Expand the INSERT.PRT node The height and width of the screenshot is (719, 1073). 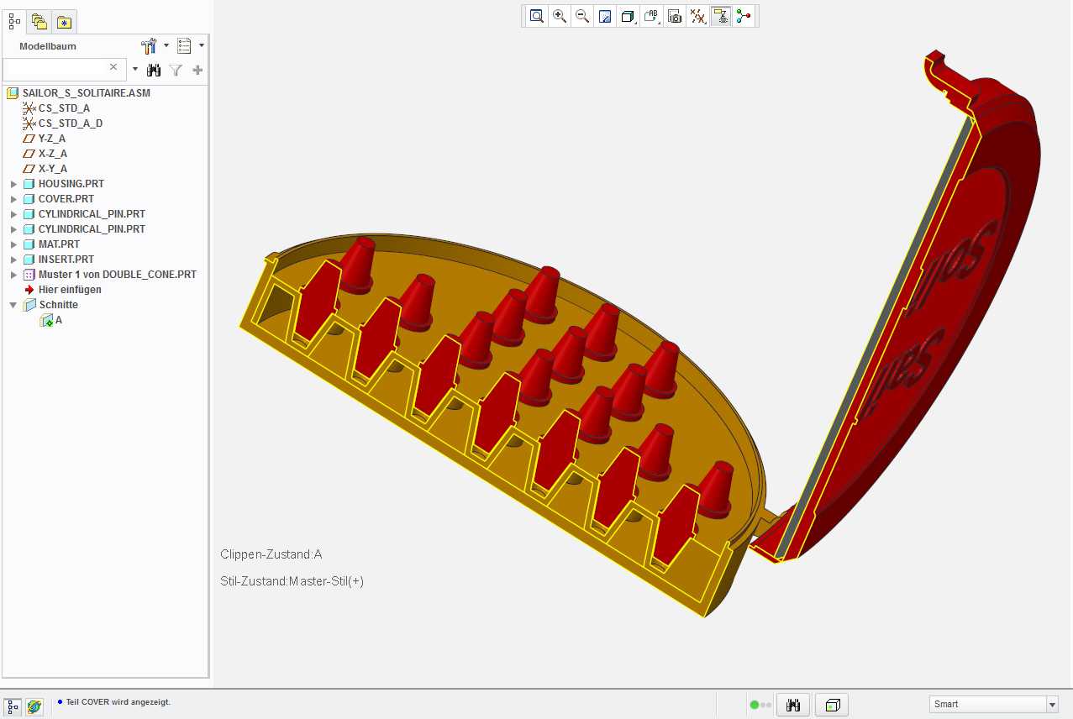click(13, 260)
